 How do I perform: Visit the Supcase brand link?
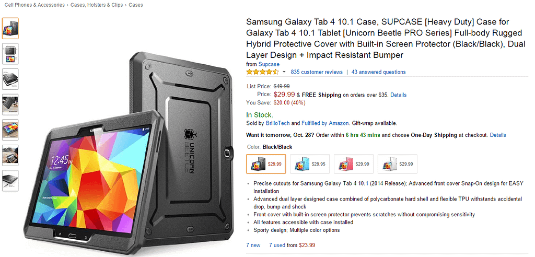[x=269, y=64]
